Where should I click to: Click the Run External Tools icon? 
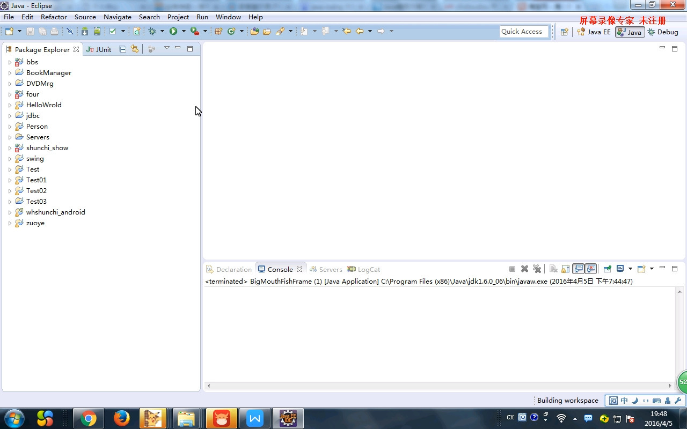(195, 32)
